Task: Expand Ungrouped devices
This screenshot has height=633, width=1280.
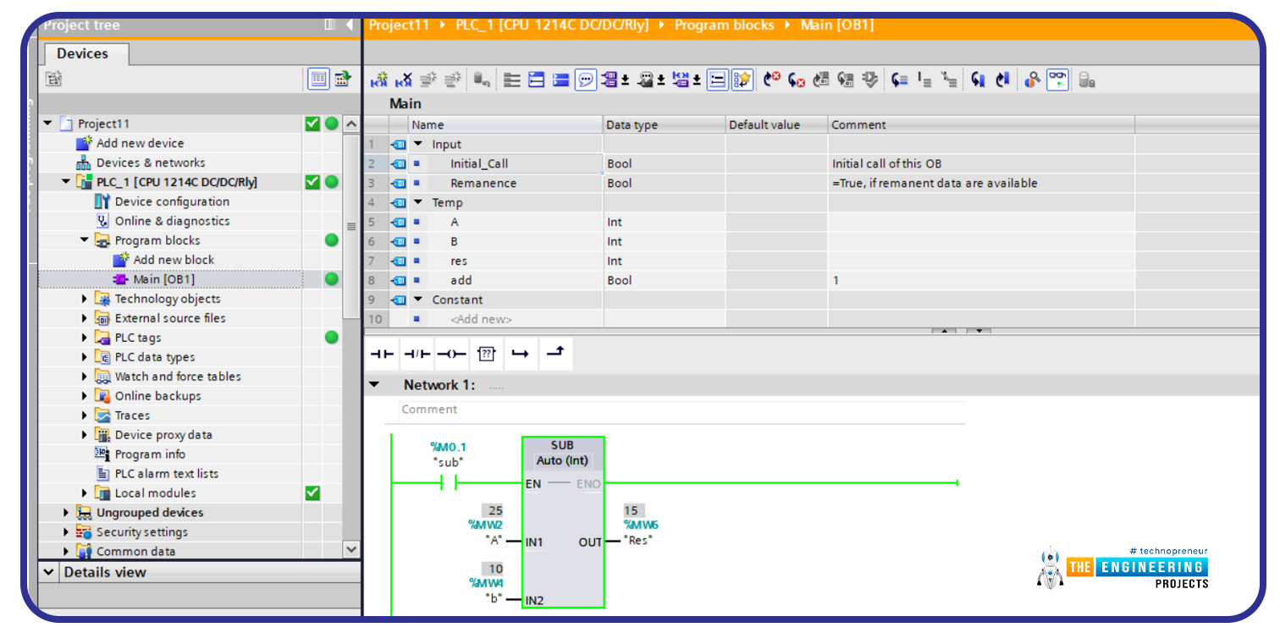Action: click(x=67, y=513)
